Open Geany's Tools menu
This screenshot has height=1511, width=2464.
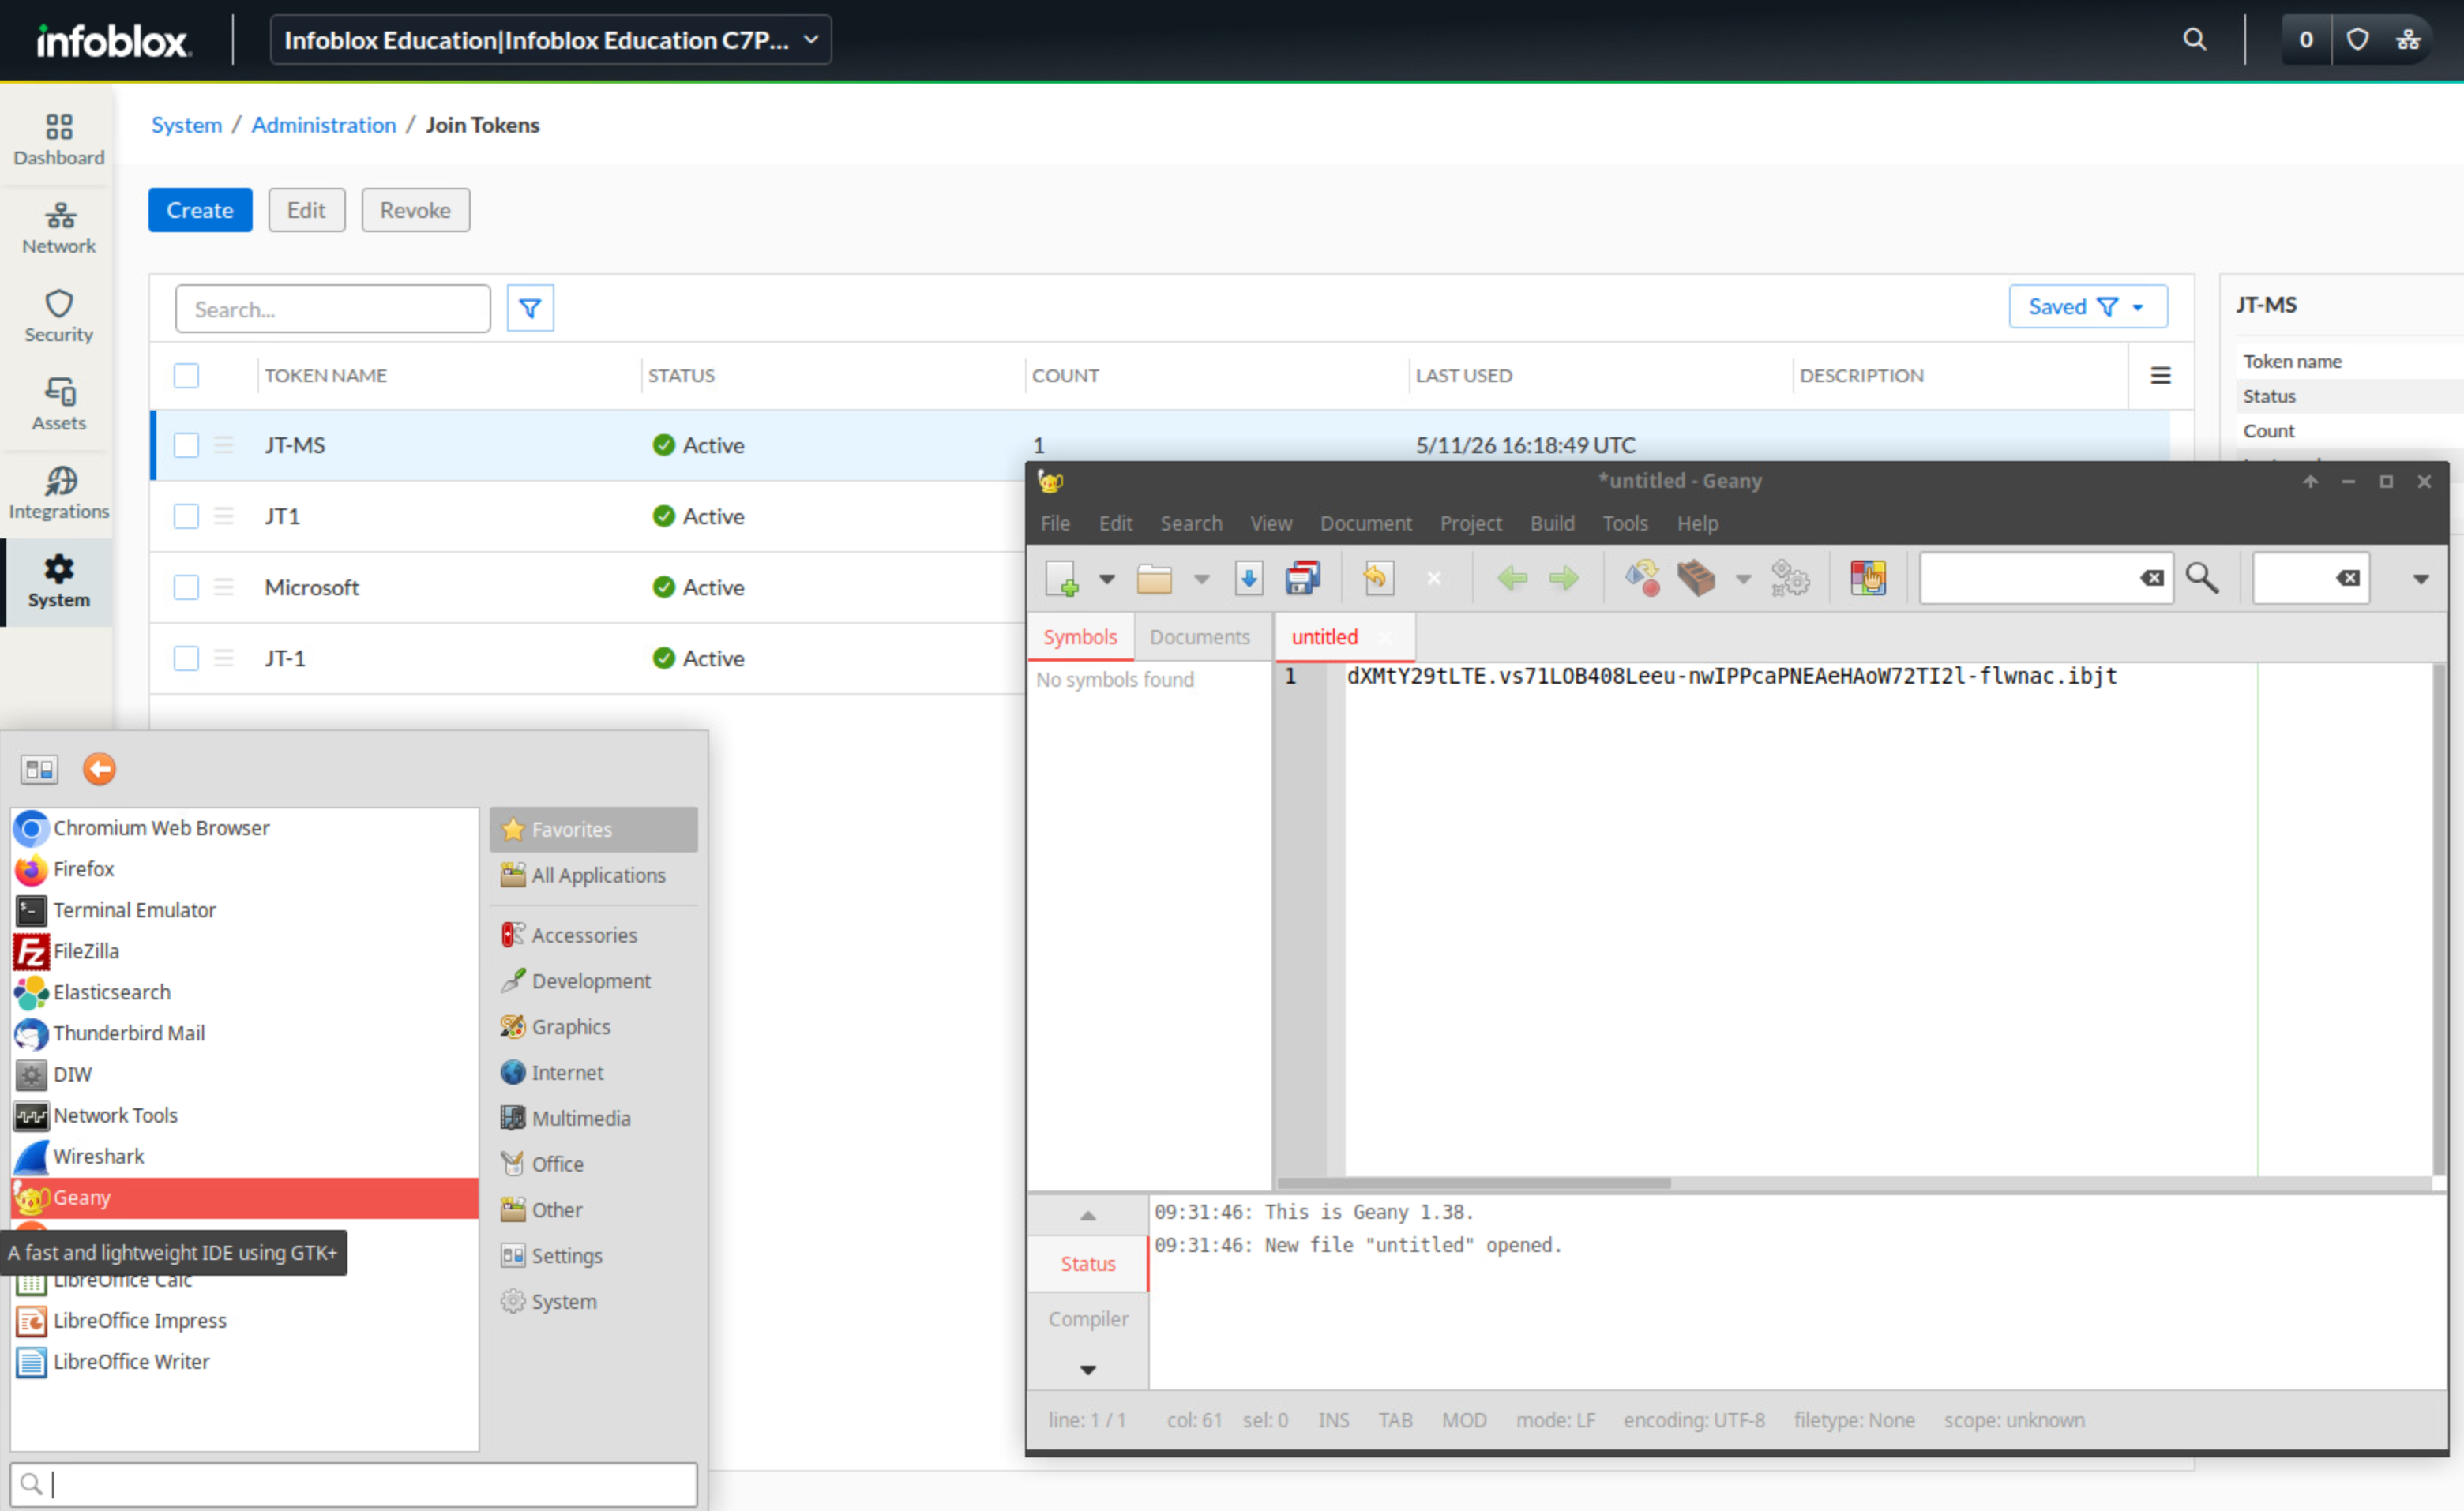click(1625, 523)
